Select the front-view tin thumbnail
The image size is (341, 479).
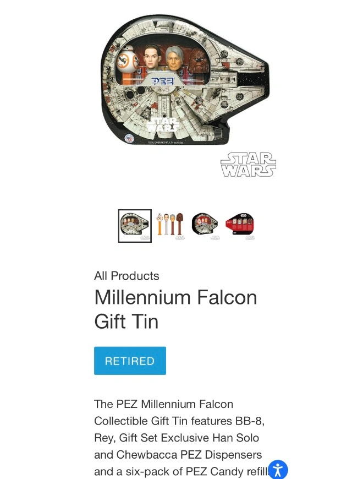[135, 226]
